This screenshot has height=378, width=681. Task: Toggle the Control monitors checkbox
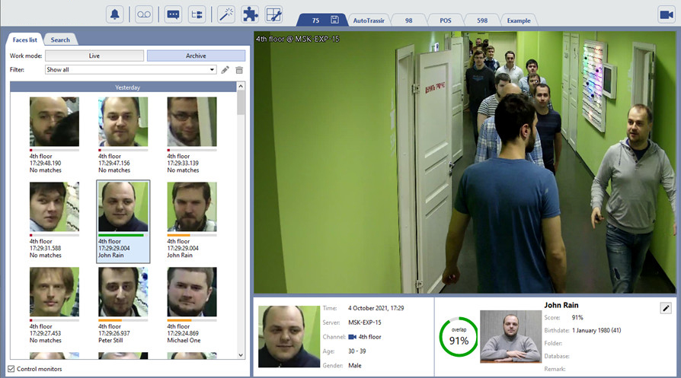pyautogui.click(x=11, y=369)
